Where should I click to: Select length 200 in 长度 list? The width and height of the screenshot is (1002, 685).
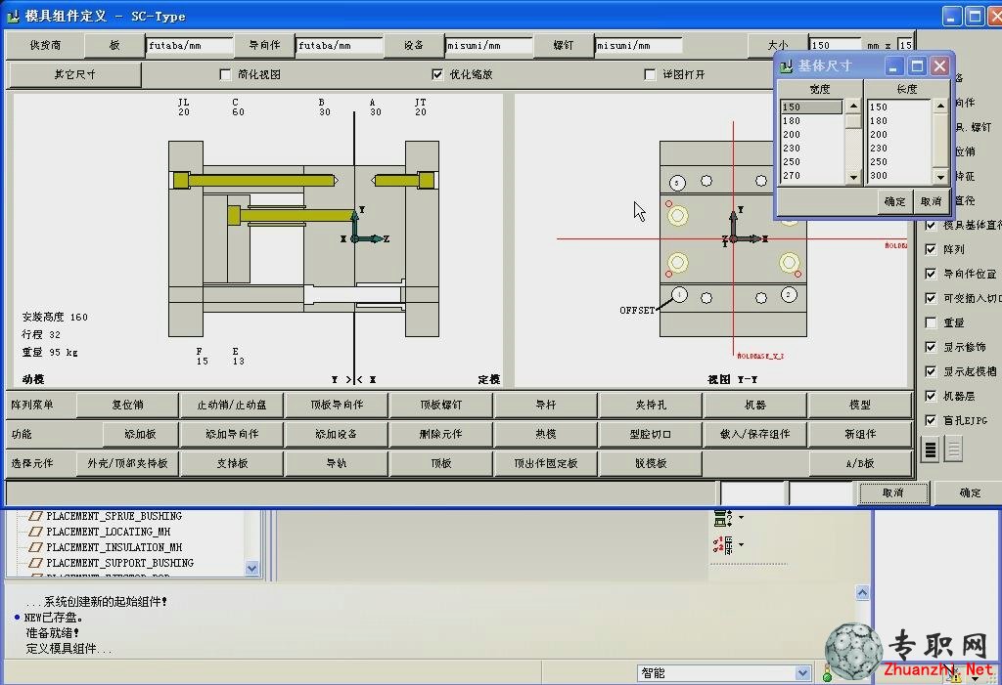coord(898,135)
